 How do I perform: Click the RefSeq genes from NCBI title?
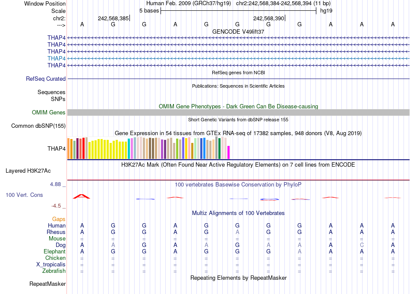coord(238,73)
